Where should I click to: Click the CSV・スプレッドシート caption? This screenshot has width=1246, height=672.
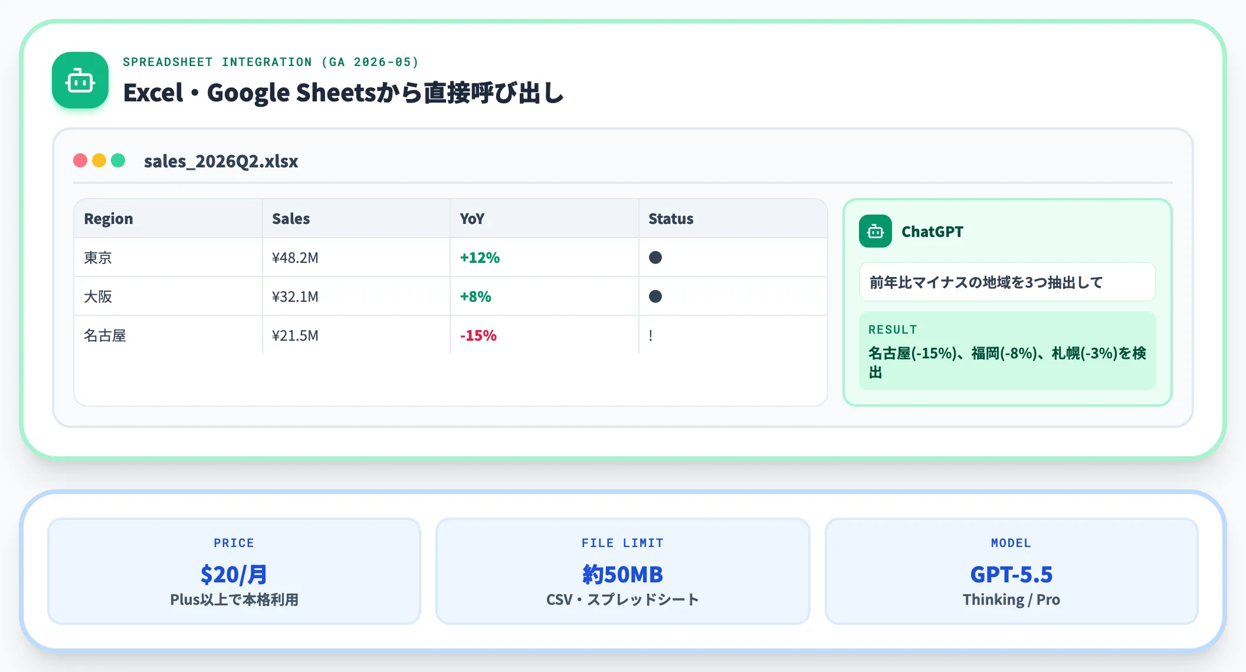[x=623, y=599]
